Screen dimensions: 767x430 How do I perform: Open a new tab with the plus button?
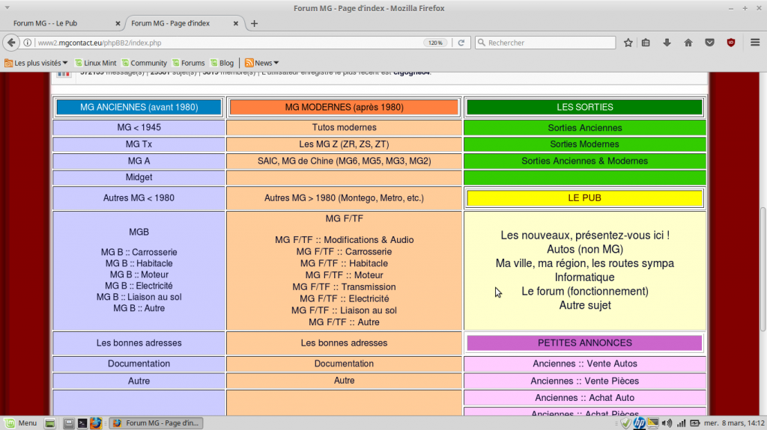(x=254, y=23)
